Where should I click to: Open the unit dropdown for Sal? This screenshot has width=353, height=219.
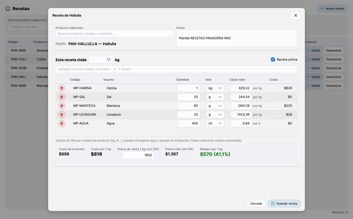[x=215, y=97]
